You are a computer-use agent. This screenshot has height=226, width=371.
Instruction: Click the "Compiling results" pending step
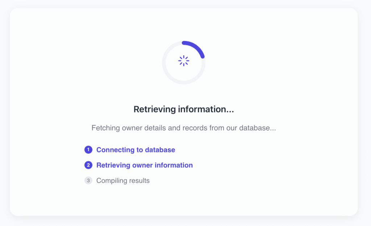click(123, 180)
